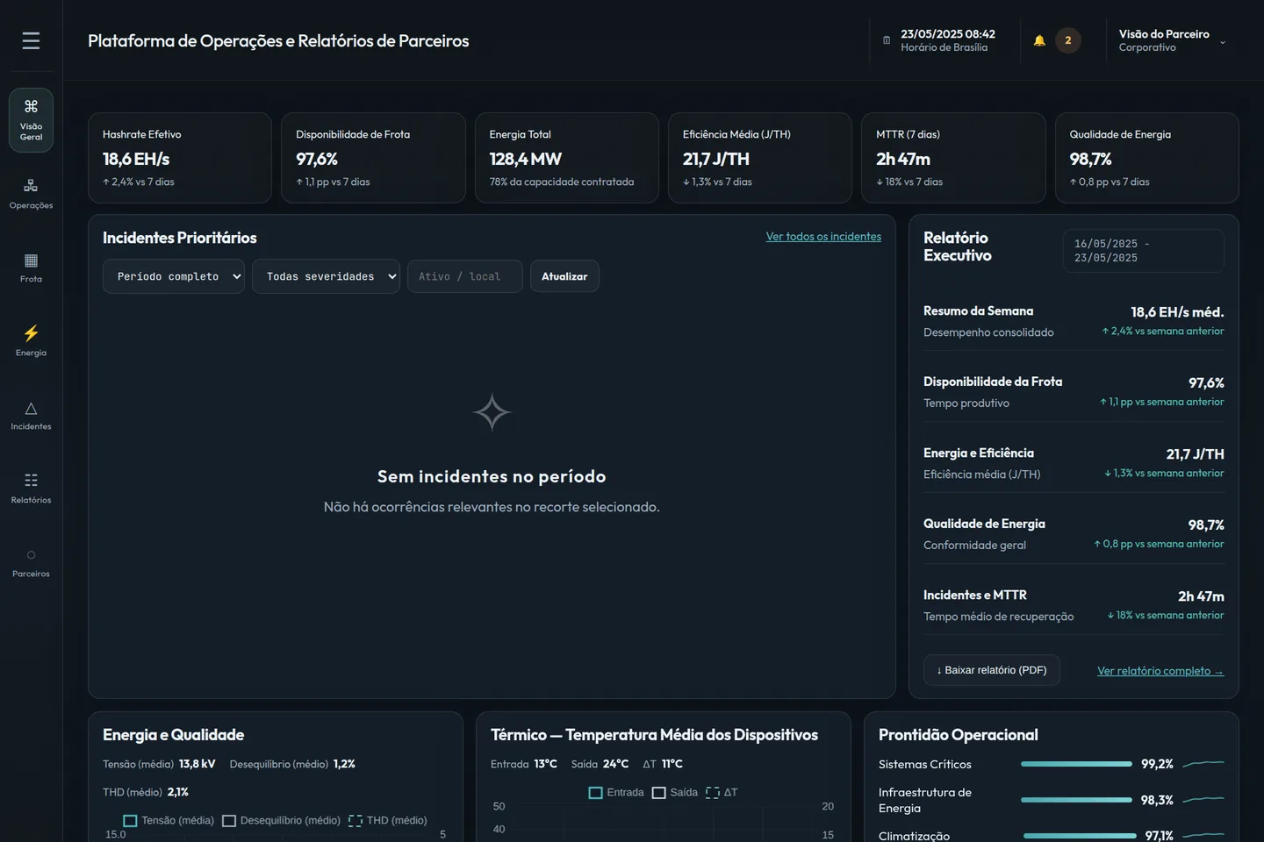
Task: Toggle THD (médio) legend series
Action: [x=388, y=821]
